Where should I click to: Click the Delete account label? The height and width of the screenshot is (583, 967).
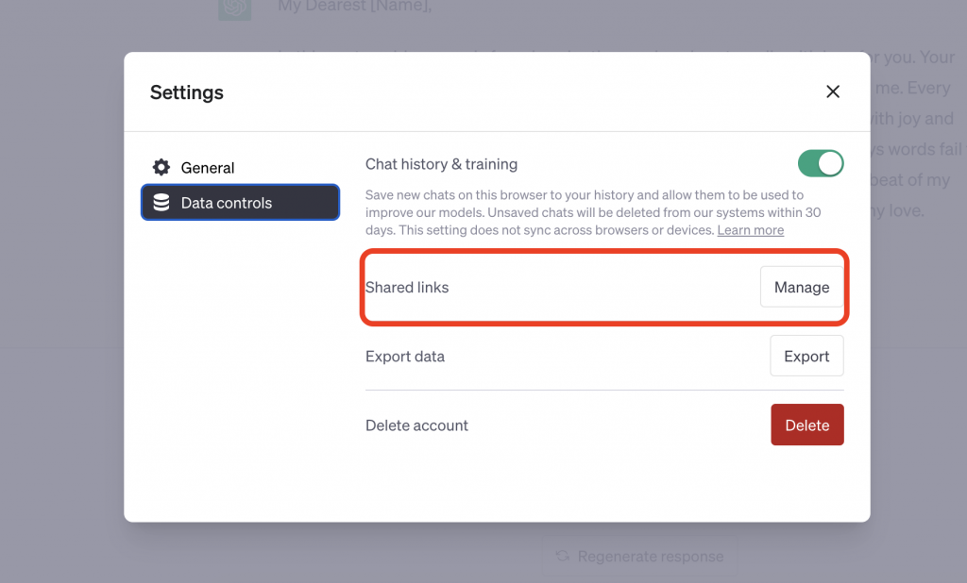tap(416, 425)
